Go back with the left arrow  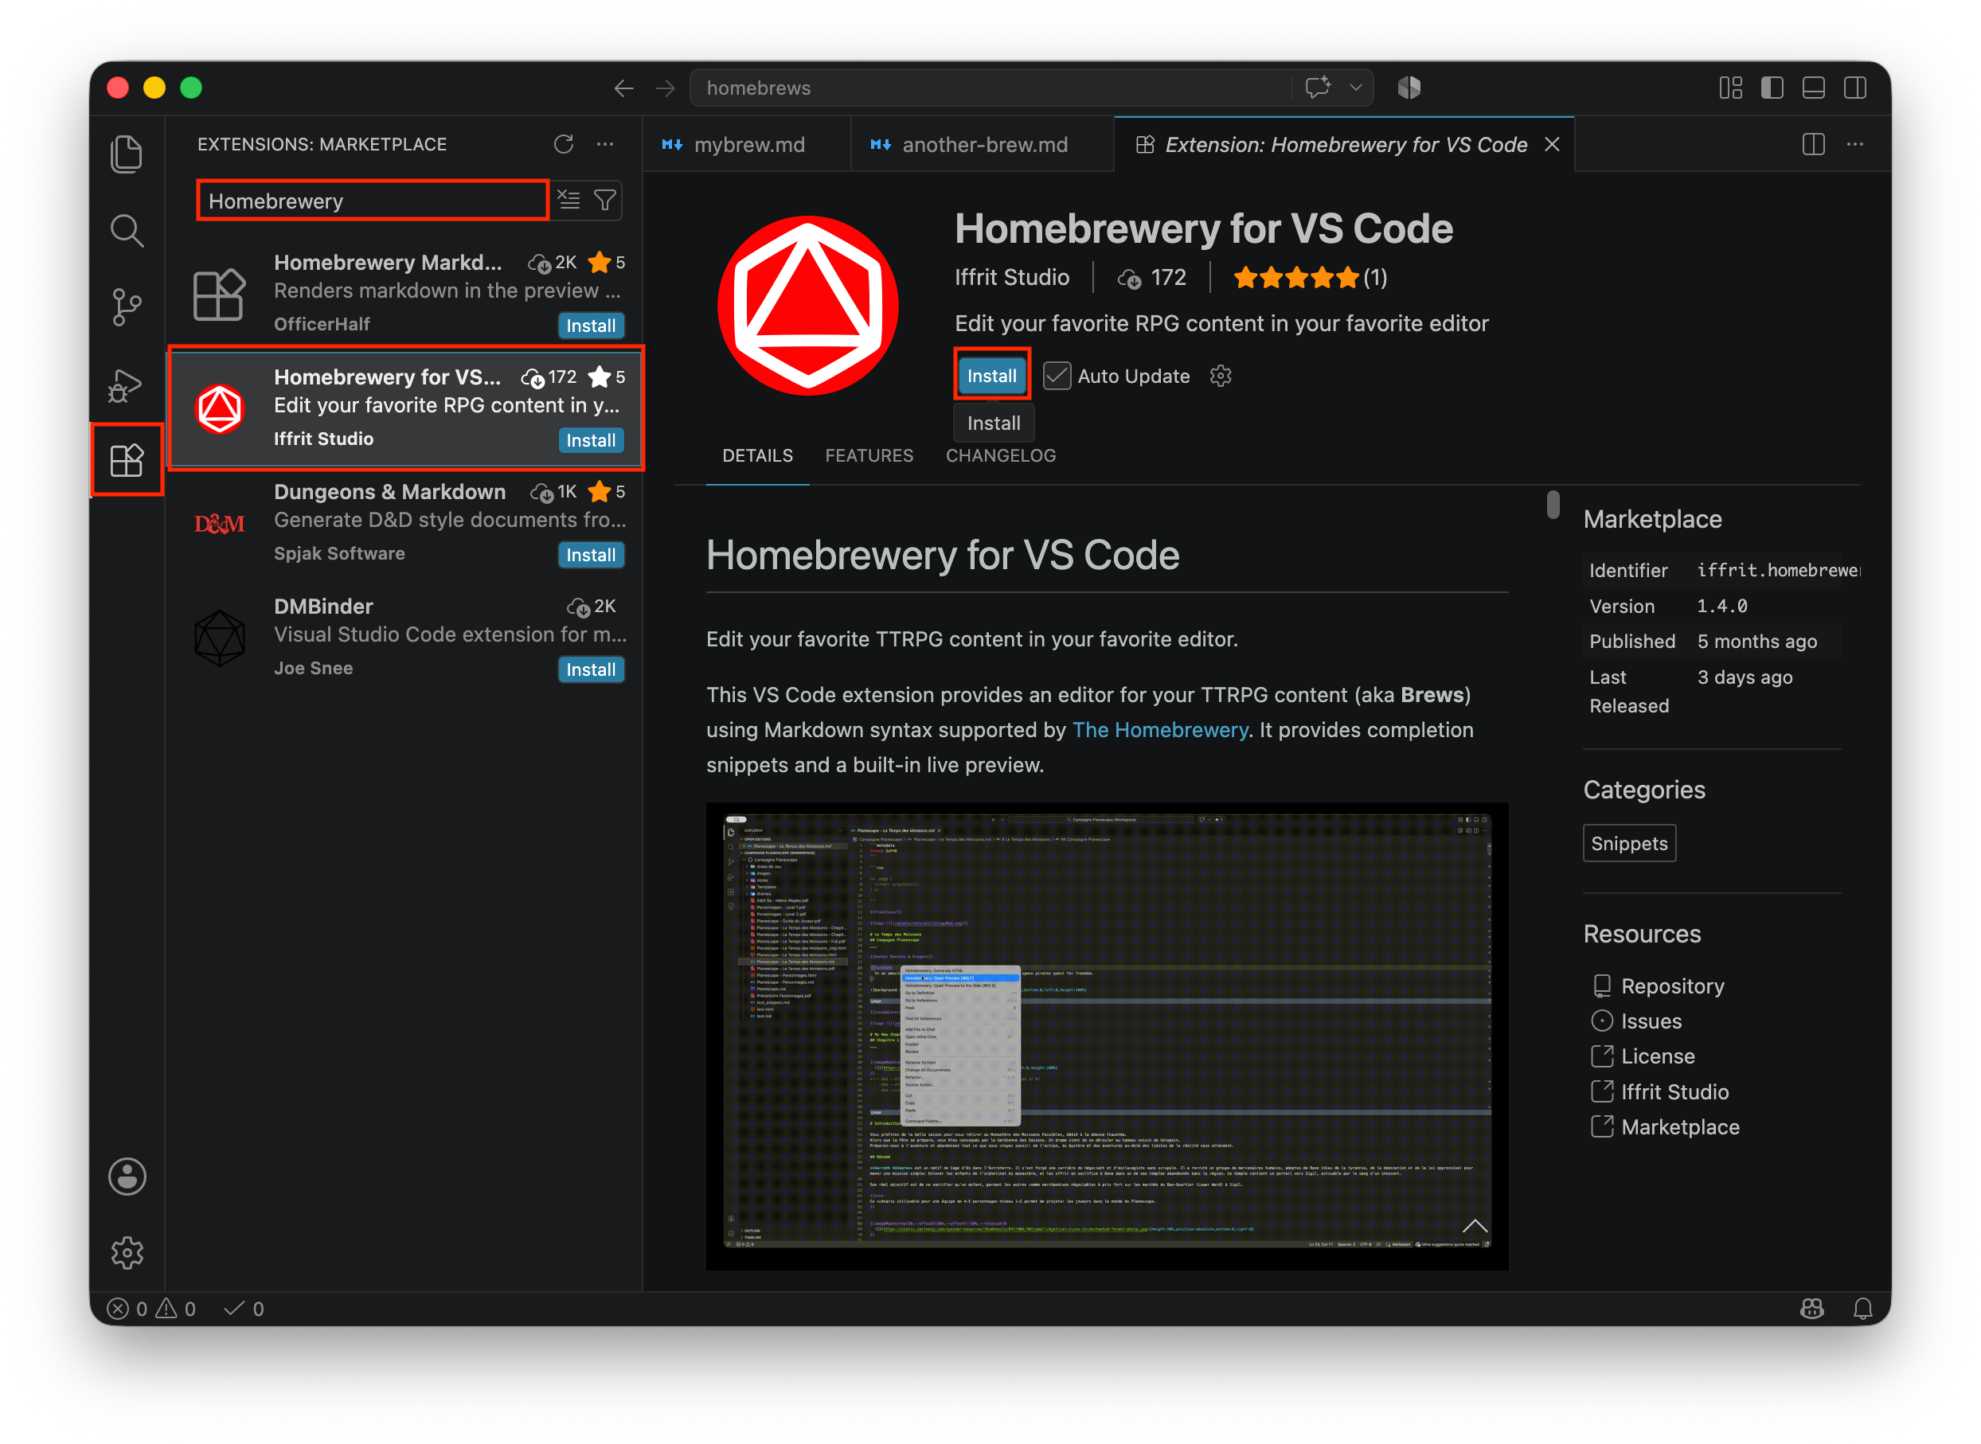pyautogui.click(x=623, y=88)
